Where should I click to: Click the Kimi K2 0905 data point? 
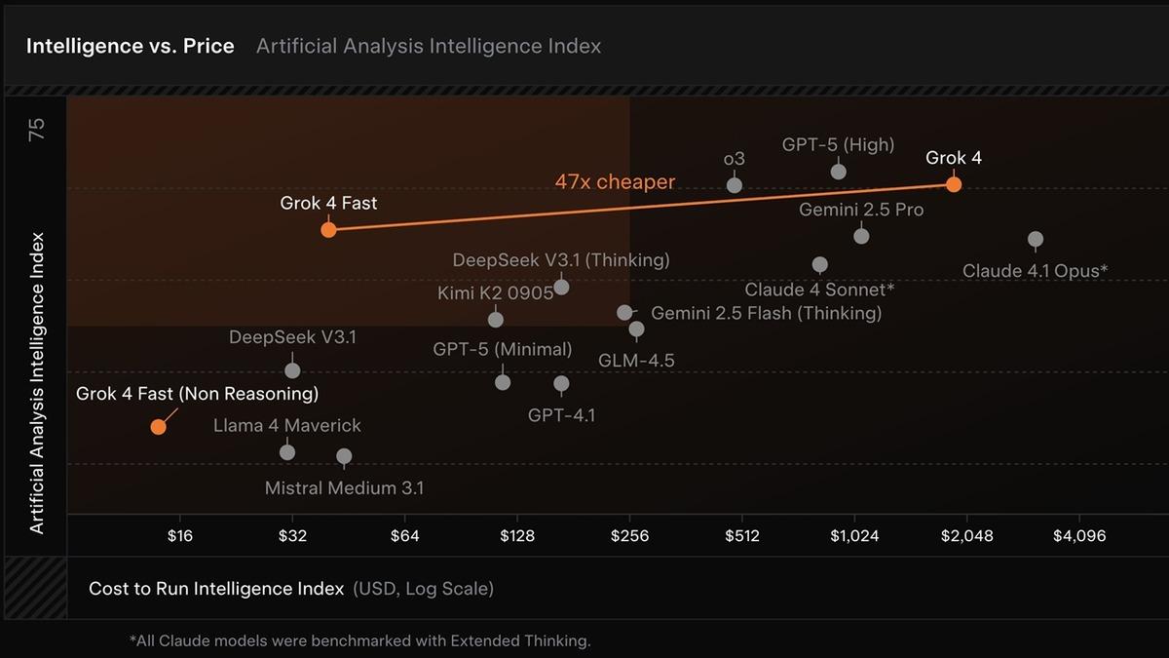[x=495, y=319]
